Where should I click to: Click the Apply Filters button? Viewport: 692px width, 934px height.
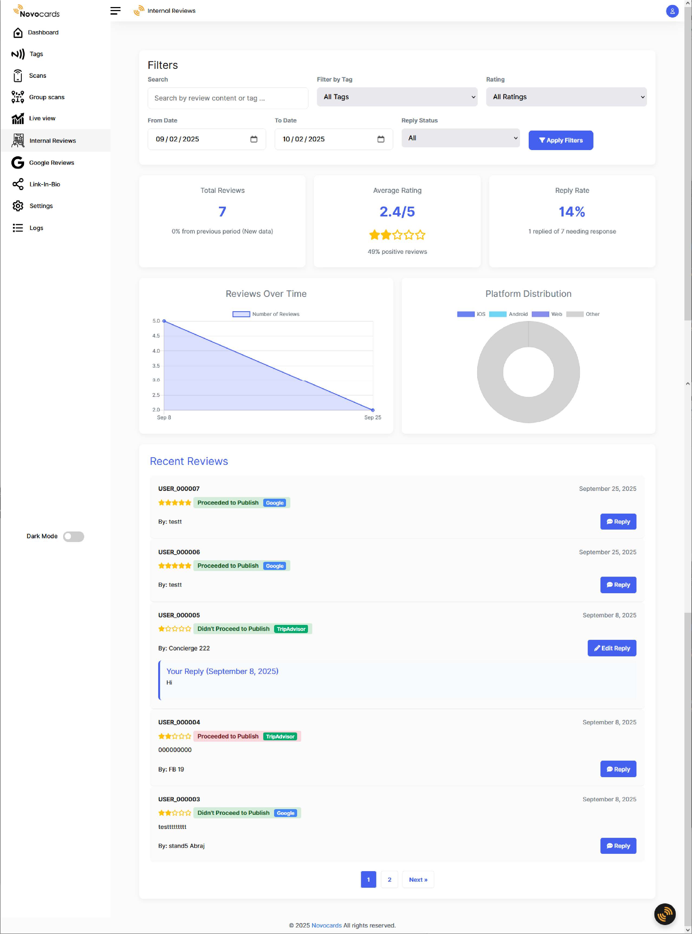tap(560, 140)
